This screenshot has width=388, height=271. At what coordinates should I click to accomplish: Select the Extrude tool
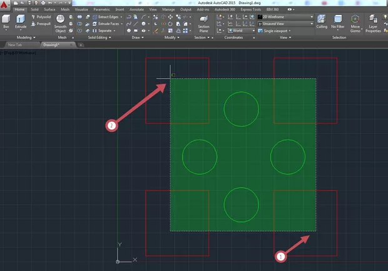(x=21, y=21)
